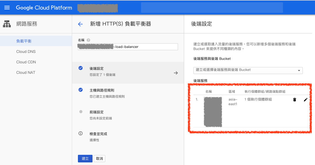The width and height of the screenshot is (315, 165).
Task: Open Cloud DNS in the sidebar
Action: [x=26, y=51]
